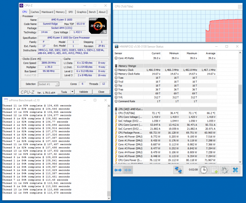Image resolution: width=246 pixels, height=203 pixels.
Task: Click the CPU (Tctl/Tdie) temperature graph
Action: pos(177,26)
